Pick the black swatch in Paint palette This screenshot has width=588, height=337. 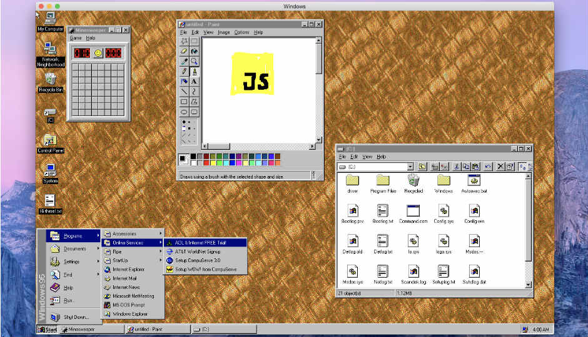[x=193, y=157]
